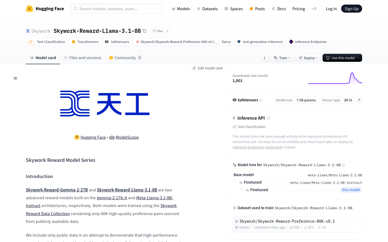Open Meta-Llama-3.1-8B-Instruct finetuned link

[x=326, y=183]
